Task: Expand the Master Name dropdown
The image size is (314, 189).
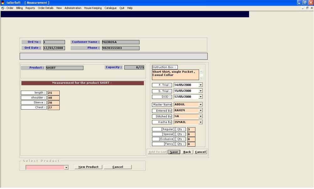Action: (201, 105)
